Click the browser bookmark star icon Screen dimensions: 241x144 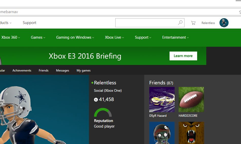point(240,12)
